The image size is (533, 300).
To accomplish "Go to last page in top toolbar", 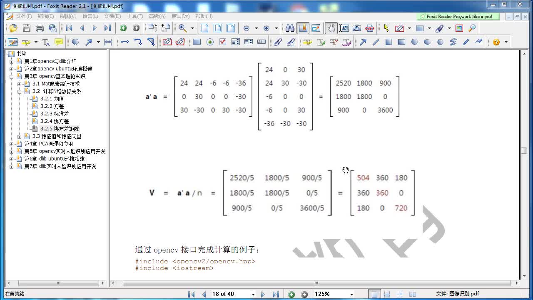I will (x=107, y=28).
